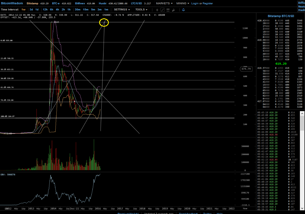Select the 12h time interval
This screenshot has height=214, width=305.
coord(45,10)
